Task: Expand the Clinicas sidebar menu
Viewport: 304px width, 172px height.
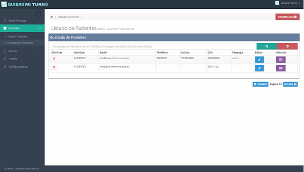Action: point(22,51)
